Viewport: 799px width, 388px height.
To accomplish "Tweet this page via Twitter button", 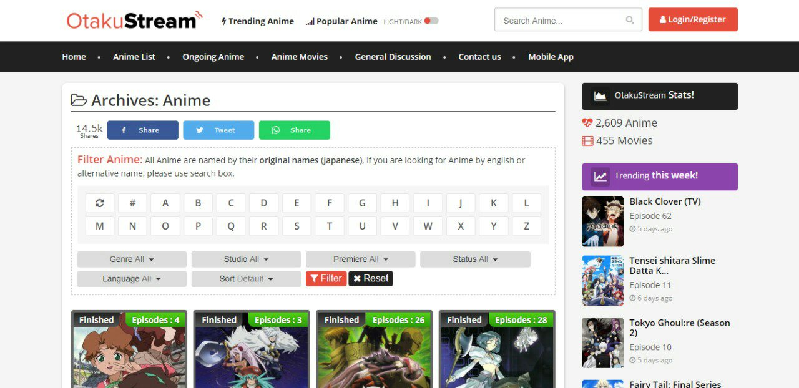I will click(218, 130).
